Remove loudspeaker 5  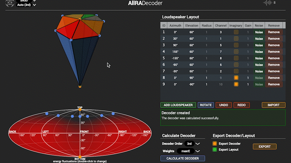(x=274, y=58)
